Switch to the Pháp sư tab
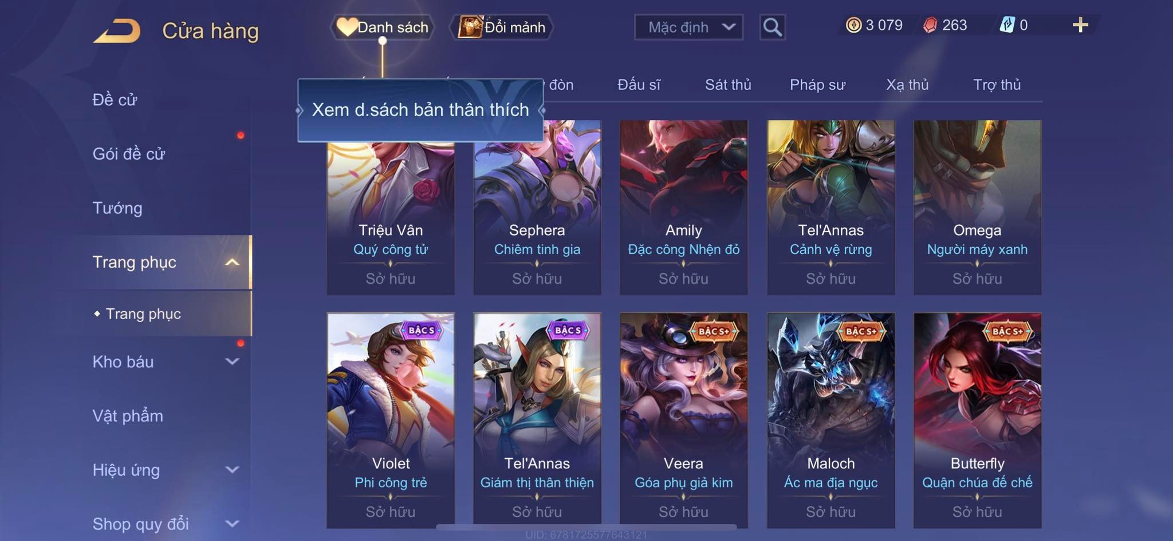 point(817,85)
